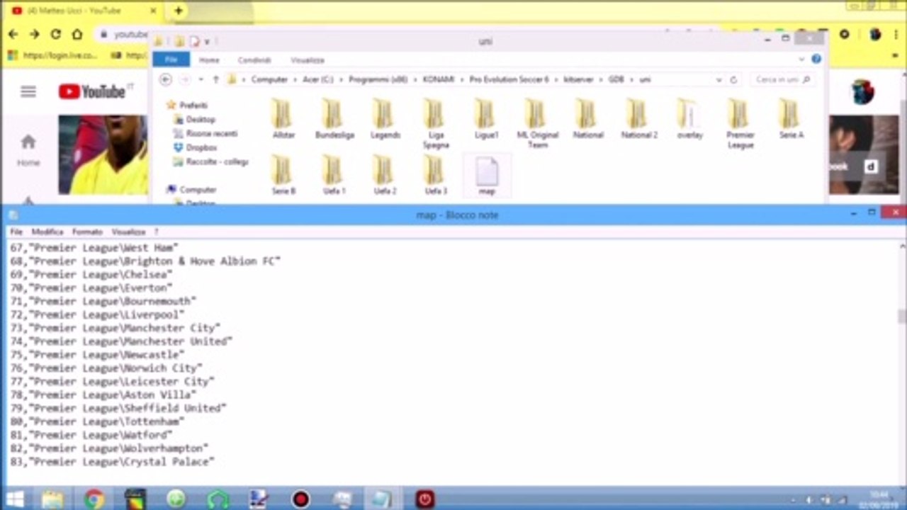This screenshot has height=510, width=907.
Task: Click the Notepad vertical scrollbar thumb
Action: (x=901, y=316)
